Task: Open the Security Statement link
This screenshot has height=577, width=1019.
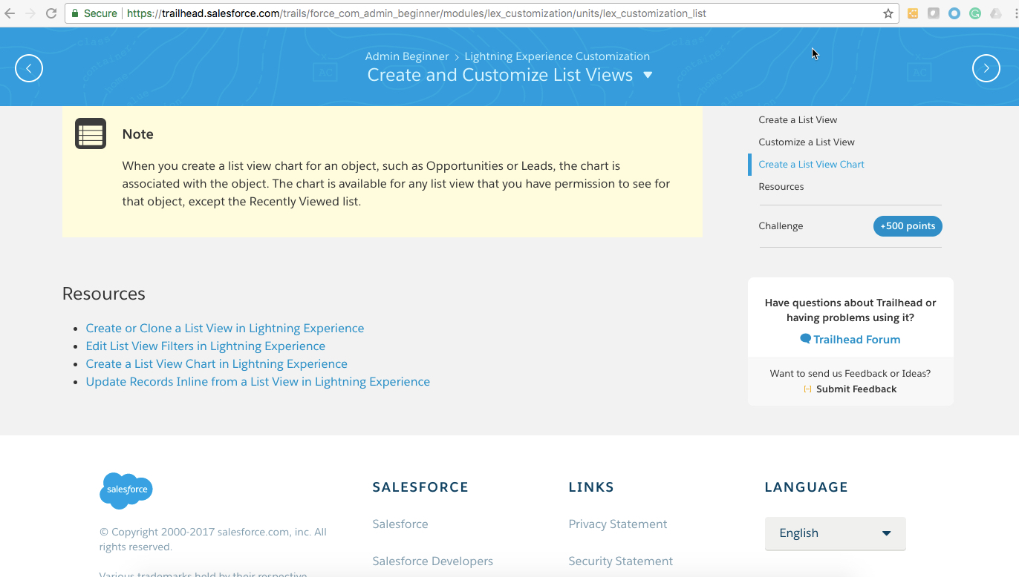Action: click(x=621, y=561)
